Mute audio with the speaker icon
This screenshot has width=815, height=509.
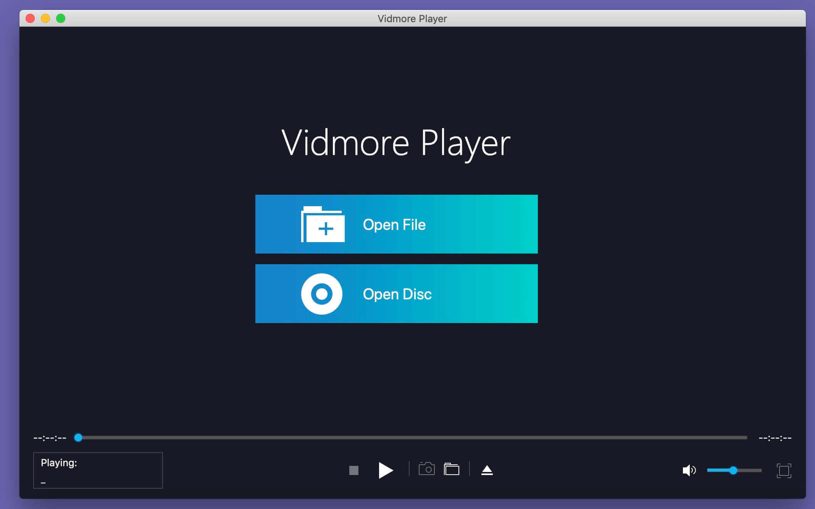tap(689, 470)
